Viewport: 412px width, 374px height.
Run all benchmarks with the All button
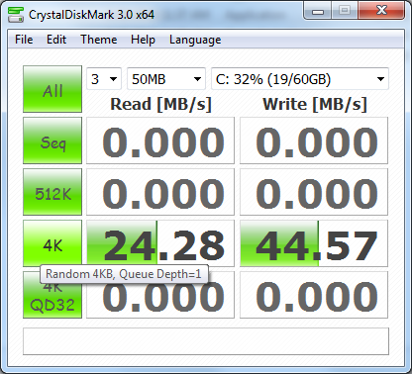point(52,89)
